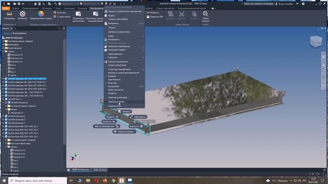Choose Isolate in the context menu
Image resolution: width=328 pixels, height=184 pixels.
pyautogui.click(x=124, y=39)
